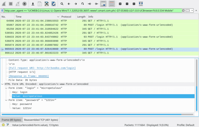Select packet 536633 POST /login
The image size is (199, 127).
point(99,37)
